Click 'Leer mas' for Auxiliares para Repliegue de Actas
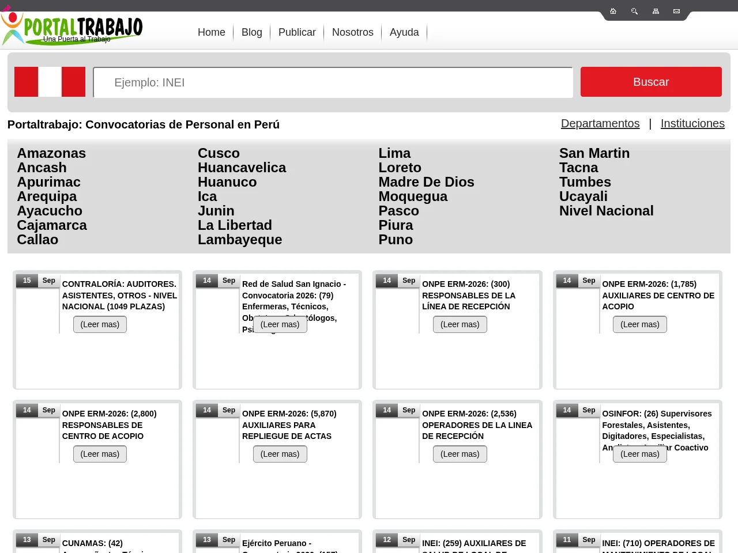The height and width of the screenshot is (553, 738). (x=280, y=454)
